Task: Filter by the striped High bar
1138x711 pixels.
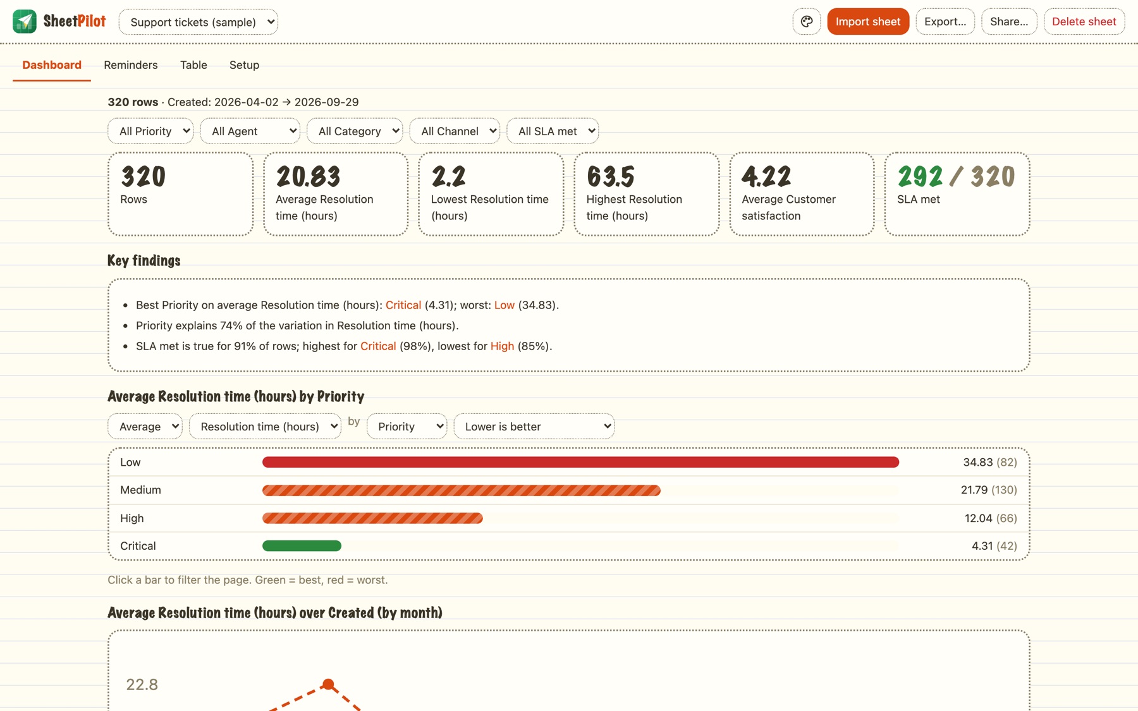Action: click(x=372, y=518)
